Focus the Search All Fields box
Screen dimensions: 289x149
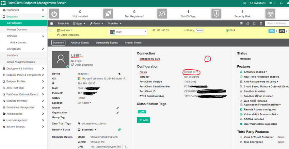tap(277, 24)
